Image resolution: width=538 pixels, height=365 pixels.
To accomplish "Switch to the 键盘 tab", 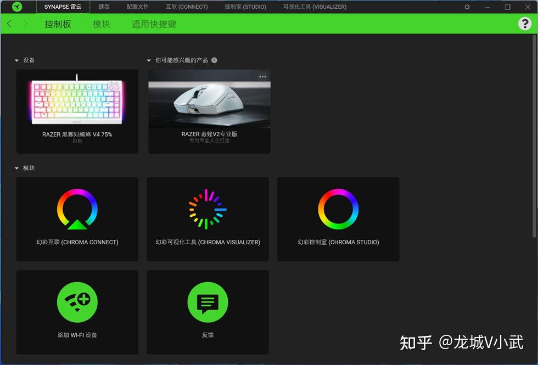I will (x=104, y=7).
